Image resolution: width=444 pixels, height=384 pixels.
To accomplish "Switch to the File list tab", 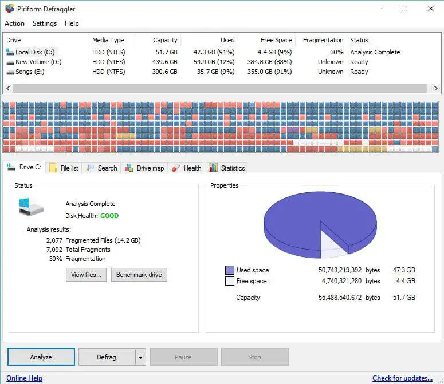I will (x=64, y=168).
